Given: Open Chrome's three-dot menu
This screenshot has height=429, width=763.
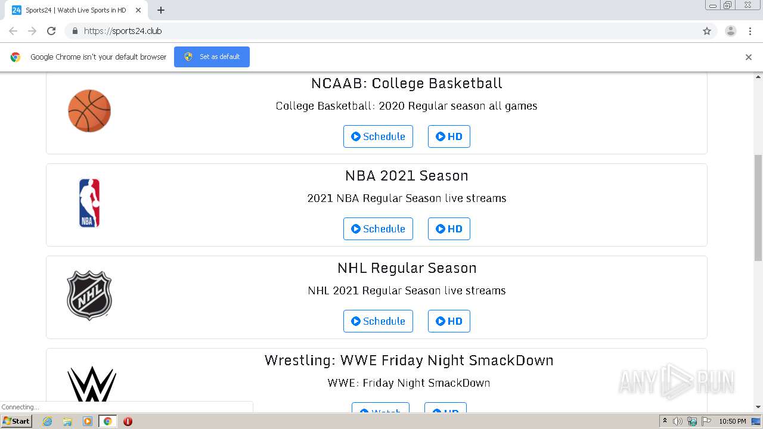Looking at the screenshot, I should [750, 31].
